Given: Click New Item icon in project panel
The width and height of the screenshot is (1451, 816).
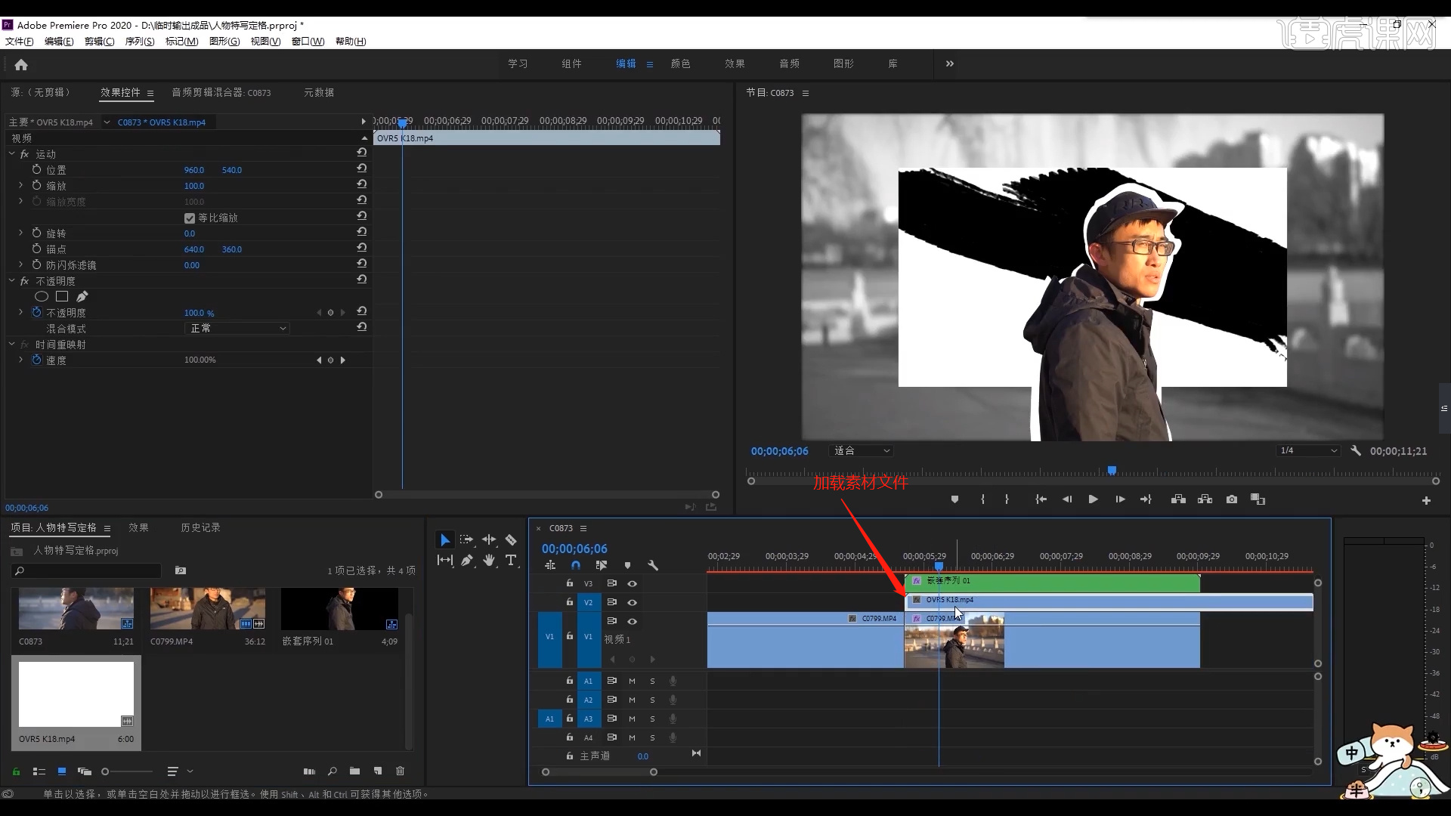Looking at the screenshot, I should (x=377, y=771).
